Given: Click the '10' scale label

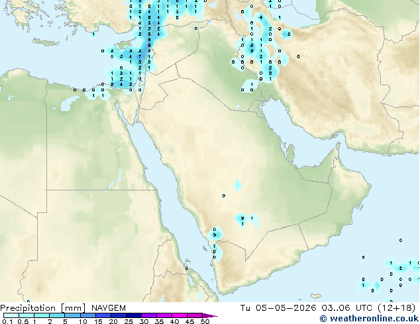Looking at the screenshot, I should coord(83,321).
